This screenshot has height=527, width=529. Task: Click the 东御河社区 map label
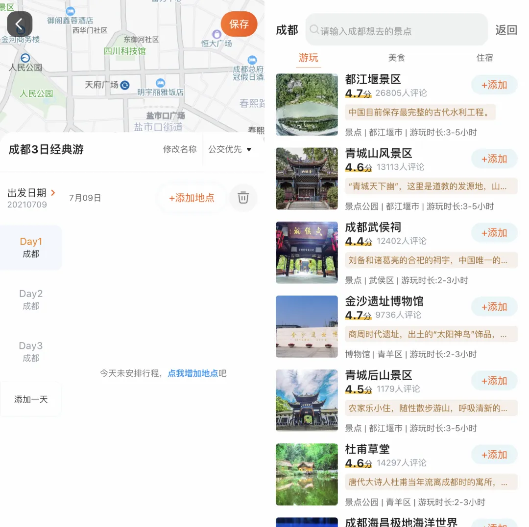point(141,40)
